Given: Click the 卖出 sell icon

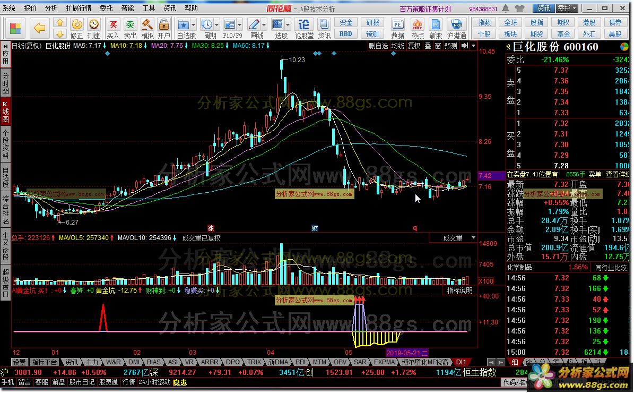Looking at the screenshot, I should (130, 24).
